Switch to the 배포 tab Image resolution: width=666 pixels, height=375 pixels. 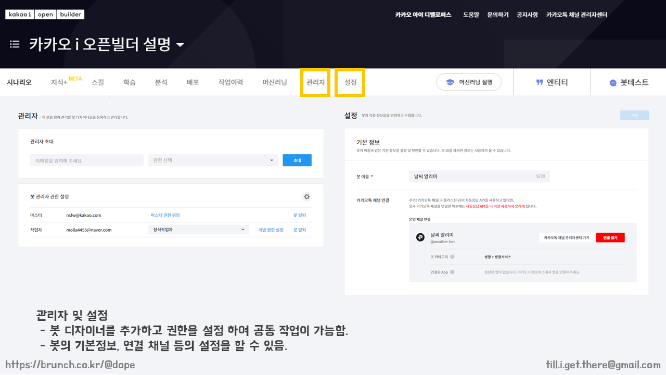(193, 82)
